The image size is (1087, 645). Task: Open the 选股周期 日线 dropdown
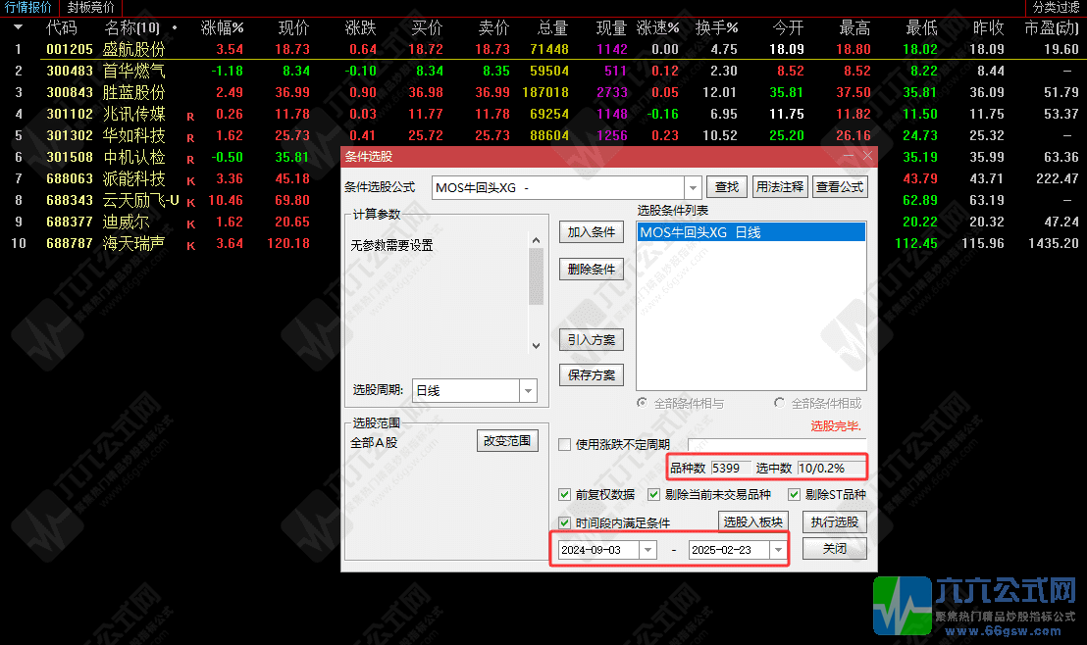(529, 390)
